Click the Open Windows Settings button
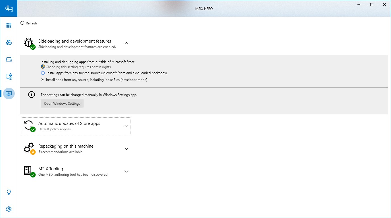The width and height of the screenshot is (391, 218). (62, 103)
